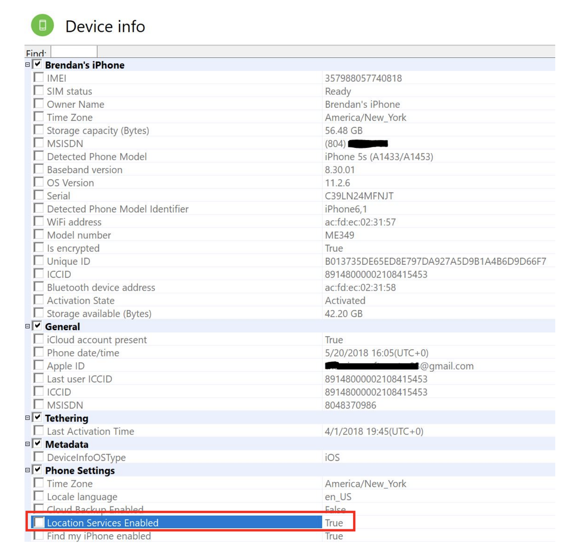This screenshot has height=550, width=574.
Task: Select the serial number C39LN24MFNJT
Action: click(359, 196)
